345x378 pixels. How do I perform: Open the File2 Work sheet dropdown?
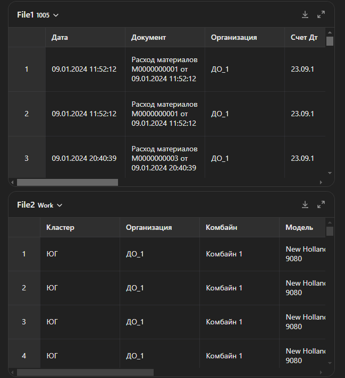pos(59,205)
